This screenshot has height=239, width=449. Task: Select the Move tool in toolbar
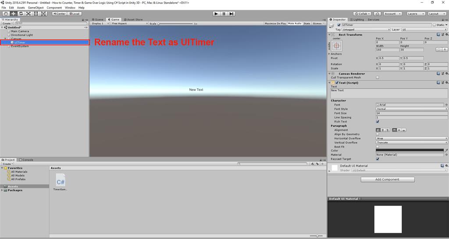(13, 14)
